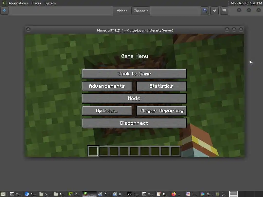This screenshot has width=263, height=197.
Task: Open the second terminal taskbar entry
Action: [x=148, y=194]
